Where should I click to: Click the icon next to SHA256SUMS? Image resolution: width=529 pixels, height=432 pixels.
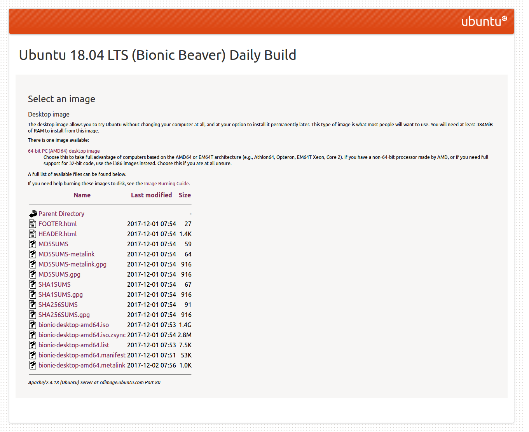pyautogui.click(x=33, y=305)
